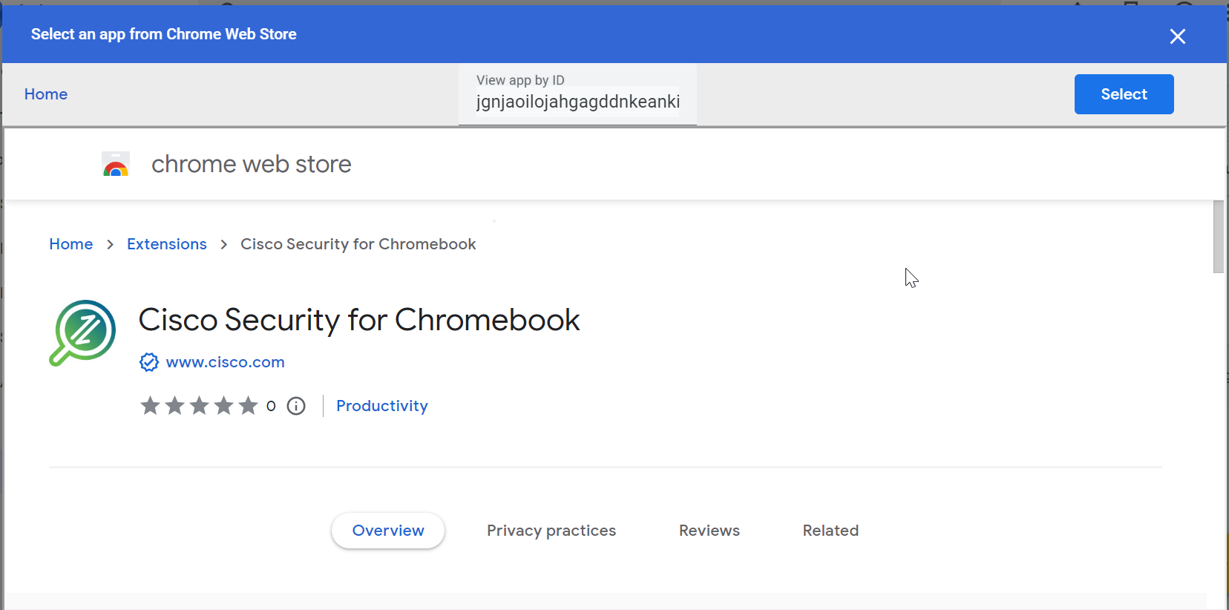The image size is (1229, 610).
Task: Open the rating info icon
Action: 296,406
